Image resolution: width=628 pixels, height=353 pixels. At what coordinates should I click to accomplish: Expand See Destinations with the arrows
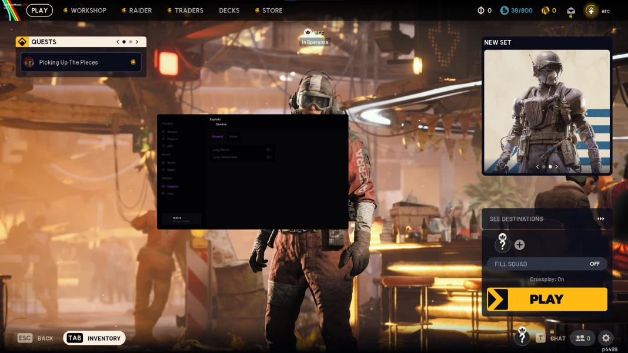[x=601, y=218]
